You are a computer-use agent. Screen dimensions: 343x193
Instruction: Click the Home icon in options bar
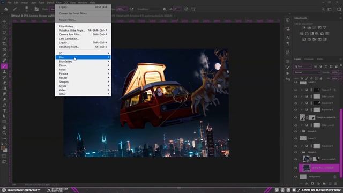(6, 9)
